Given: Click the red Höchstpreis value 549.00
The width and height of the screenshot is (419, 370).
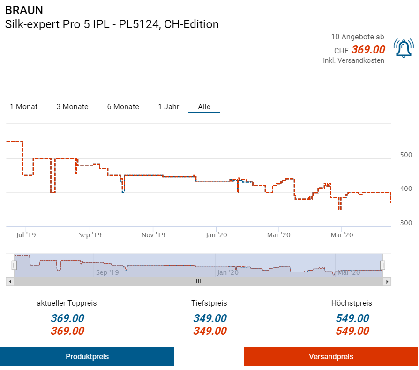Looking at the screenshot, I should pyautogui.click(x=352, y=331).
